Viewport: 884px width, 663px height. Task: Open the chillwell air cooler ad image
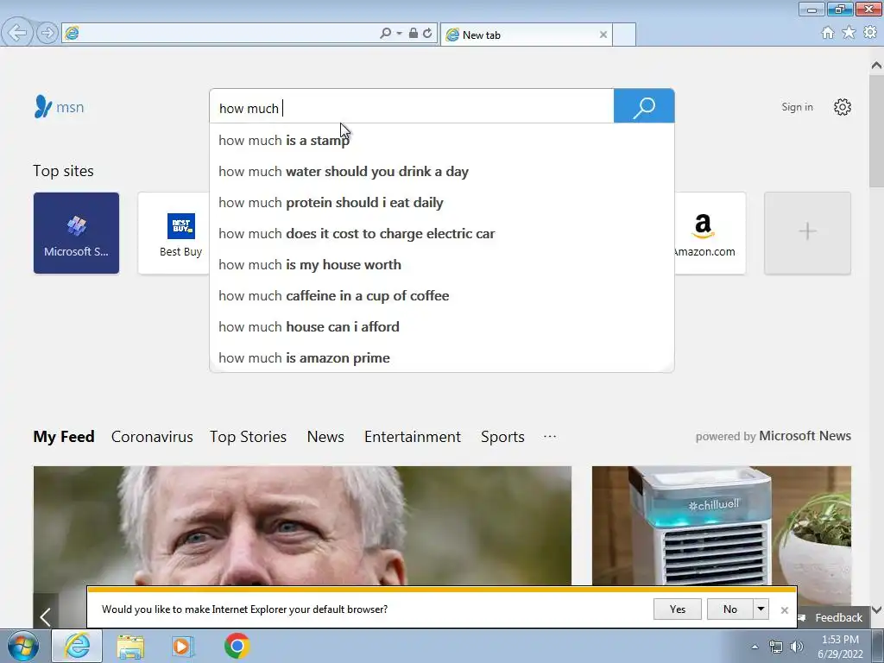722,526
